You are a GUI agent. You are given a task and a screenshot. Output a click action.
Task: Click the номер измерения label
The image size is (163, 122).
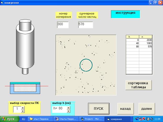coord(64,15)
